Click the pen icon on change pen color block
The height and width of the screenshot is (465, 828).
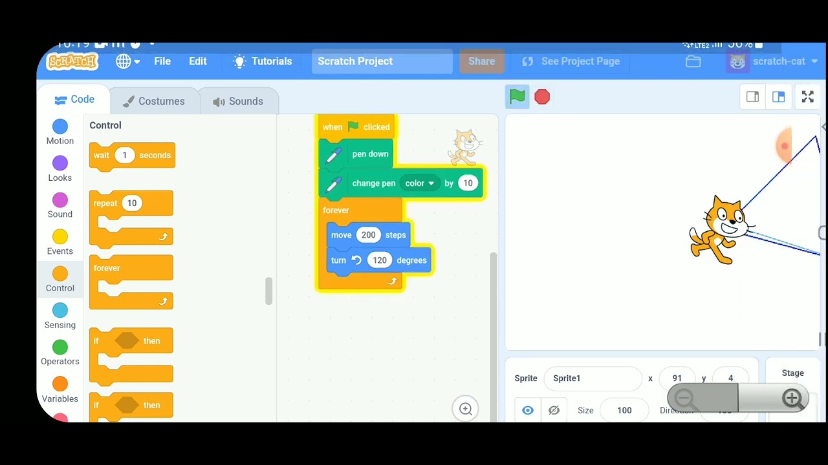coord(333,184)
